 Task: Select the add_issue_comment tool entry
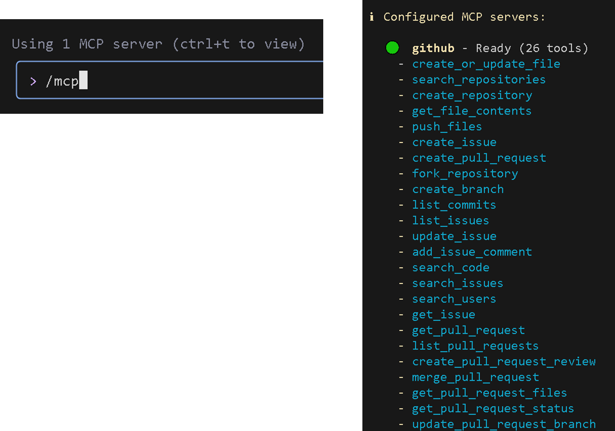472,252
